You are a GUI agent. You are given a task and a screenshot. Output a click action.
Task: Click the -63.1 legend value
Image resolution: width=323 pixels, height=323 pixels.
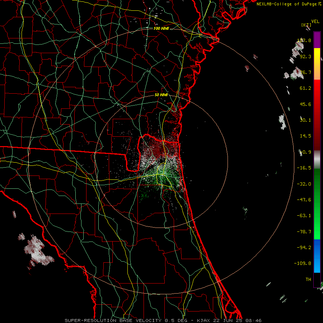304,216
